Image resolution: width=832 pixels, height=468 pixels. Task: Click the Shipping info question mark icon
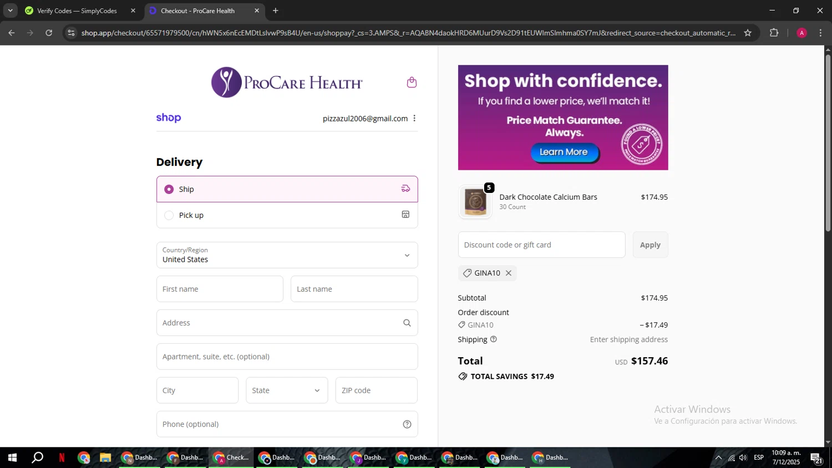coord(494,339)
